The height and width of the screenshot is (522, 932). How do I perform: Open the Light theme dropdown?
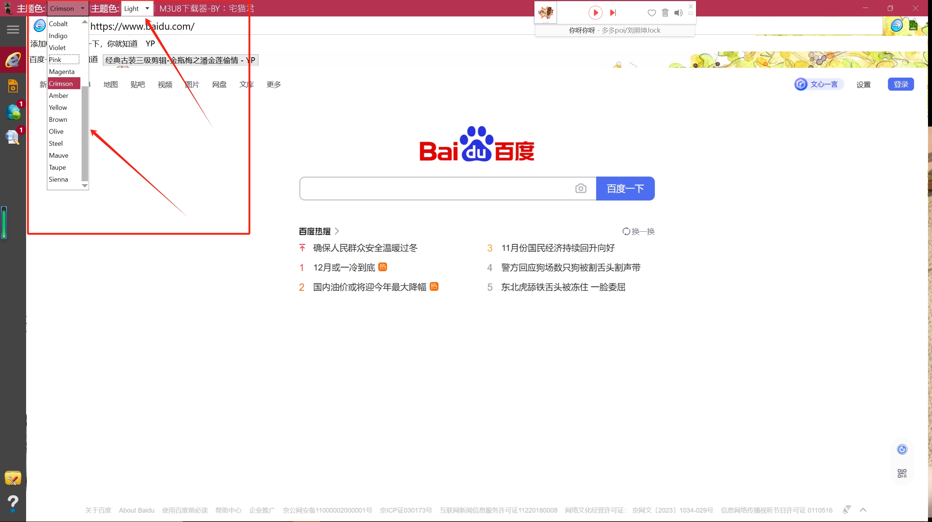point(137,8)
